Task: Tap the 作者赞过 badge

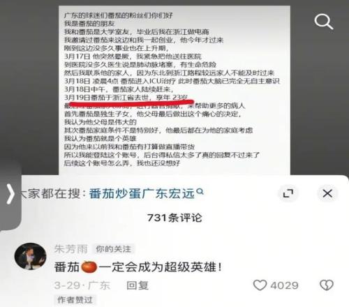Action: point(75,300)
